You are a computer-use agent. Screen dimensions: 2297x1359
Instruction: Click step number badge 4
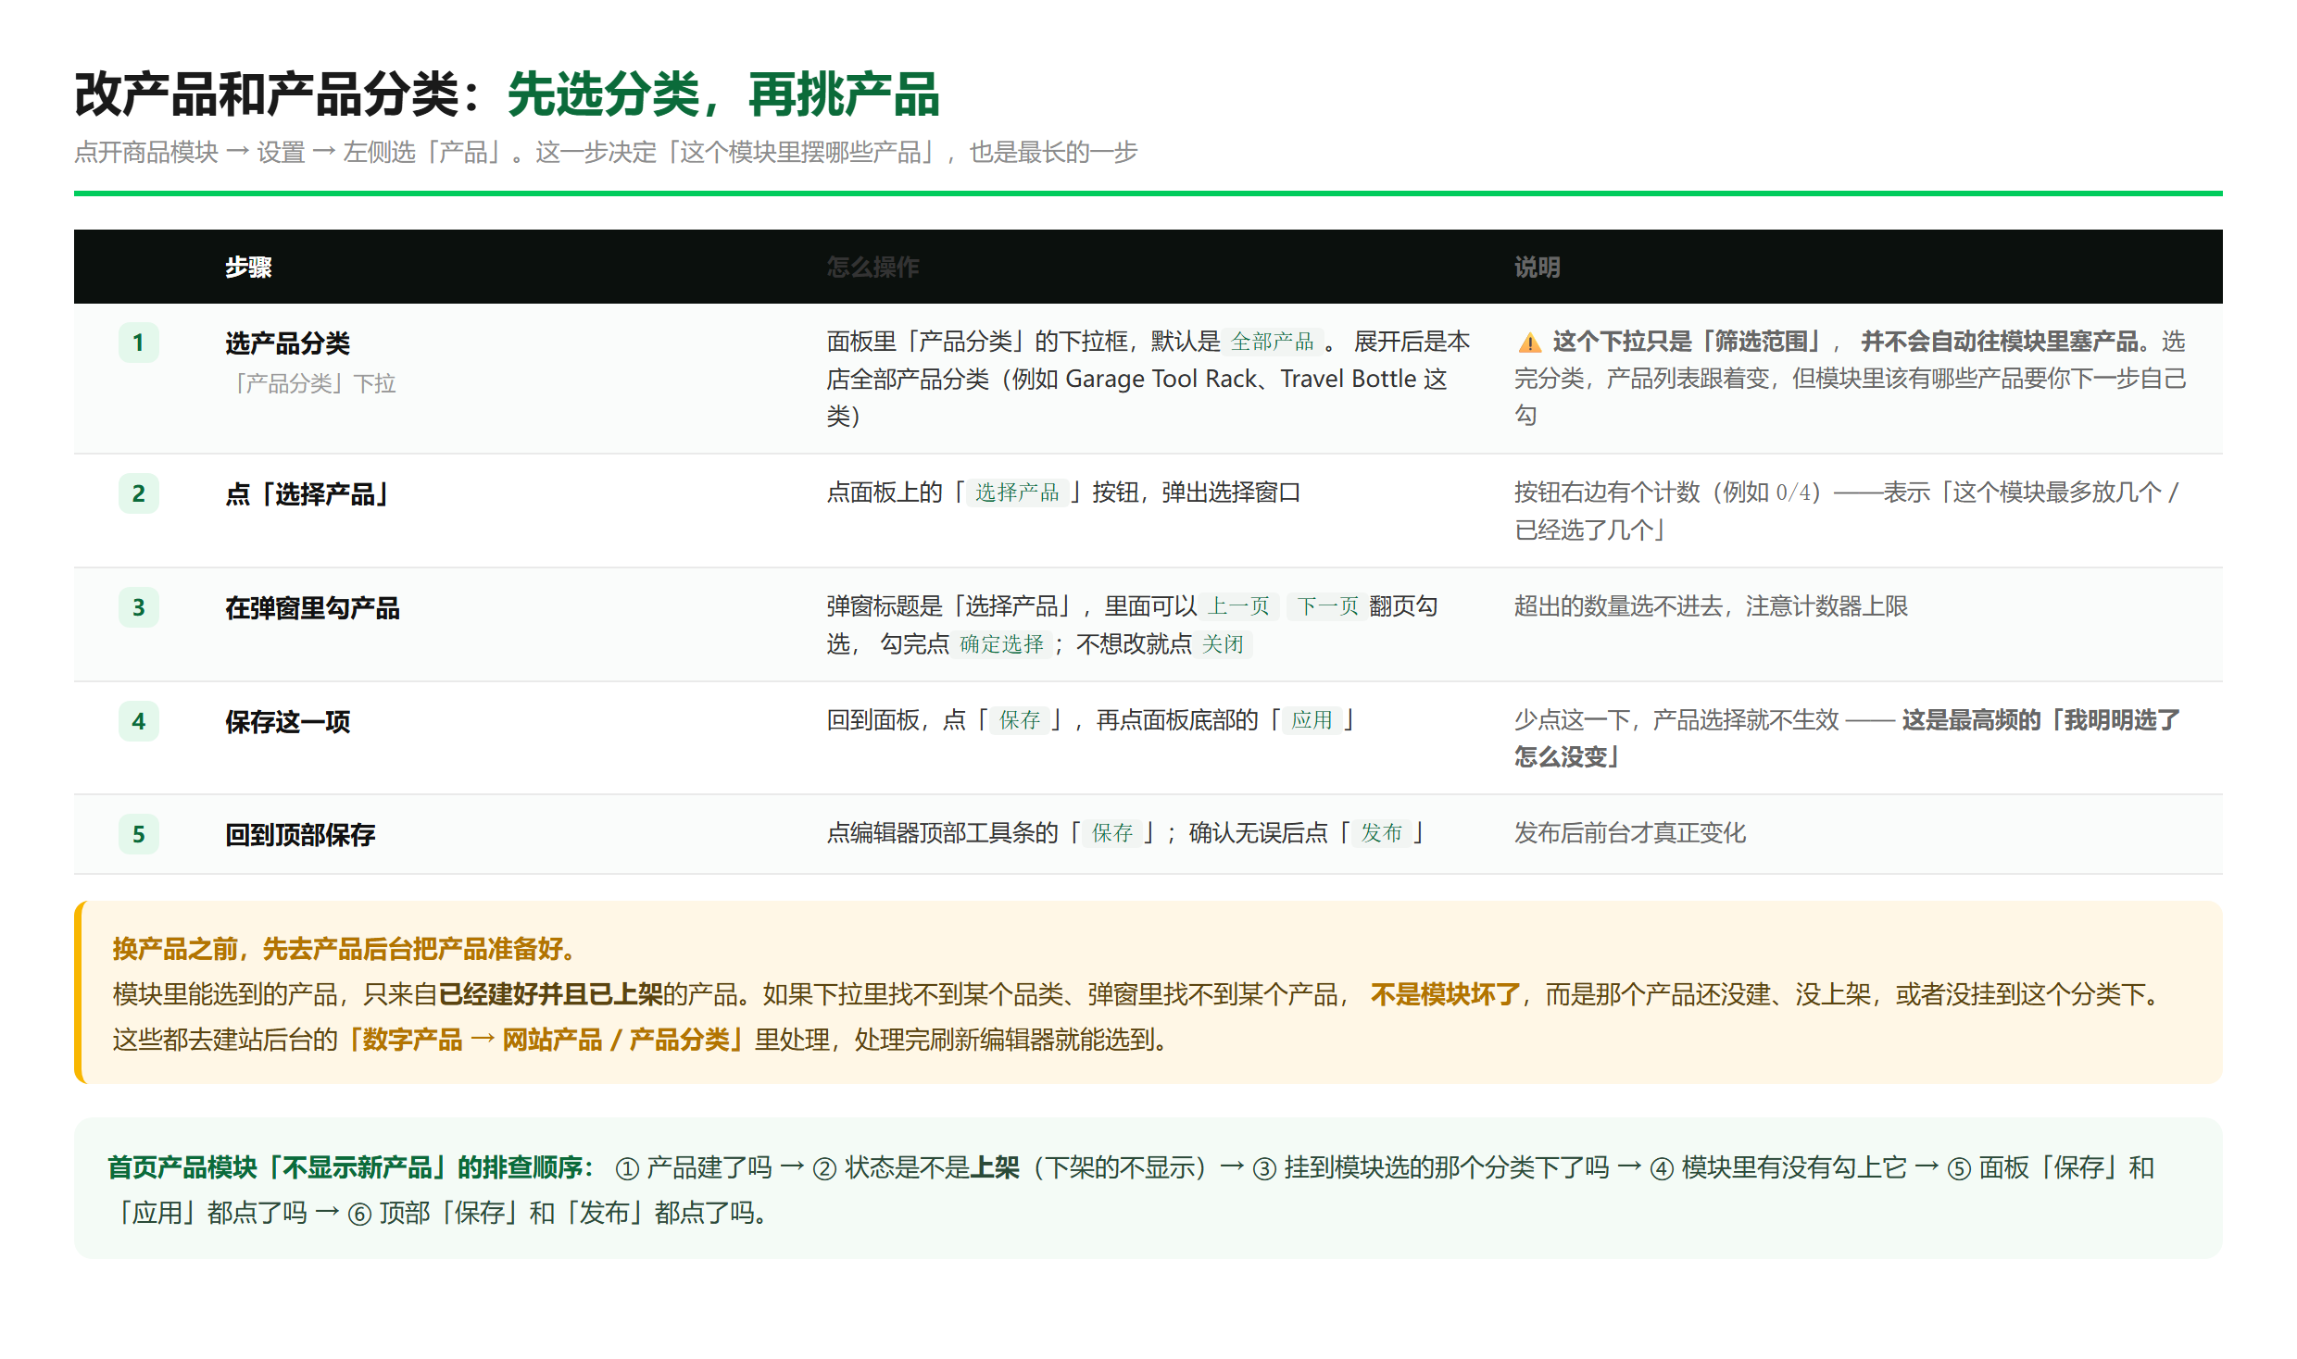point(139,721)
